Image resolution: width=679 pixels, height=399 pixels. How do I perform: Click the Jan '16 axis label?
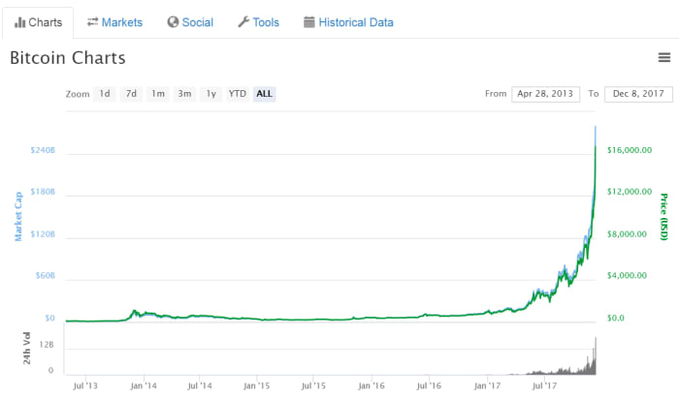pyautogui.click(x=372, y=385)
